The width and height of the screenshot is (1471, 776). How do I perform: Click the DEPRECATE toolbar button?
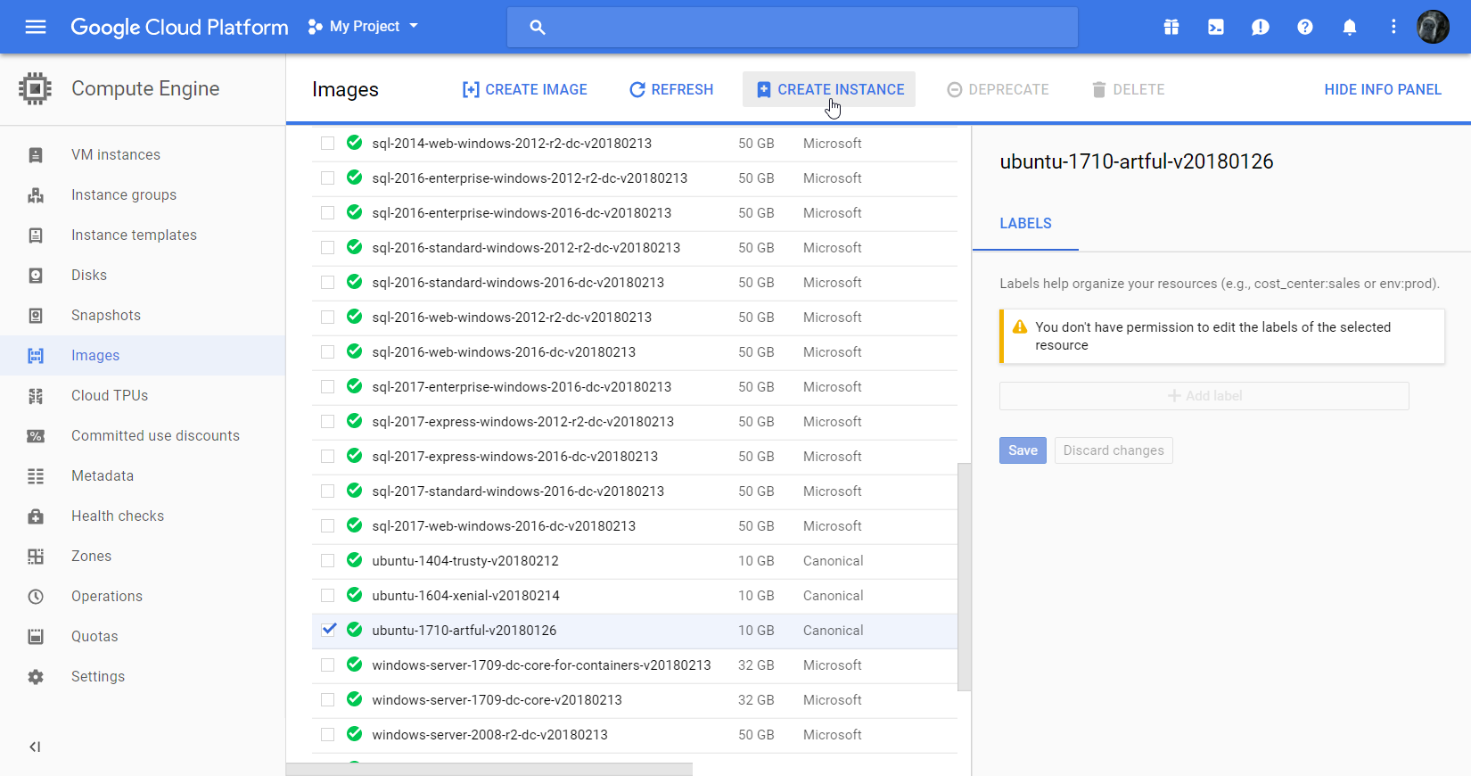[x=998, y=89]
